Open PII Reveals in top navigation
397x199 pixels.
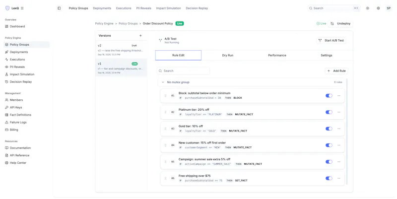pos(143,8)
